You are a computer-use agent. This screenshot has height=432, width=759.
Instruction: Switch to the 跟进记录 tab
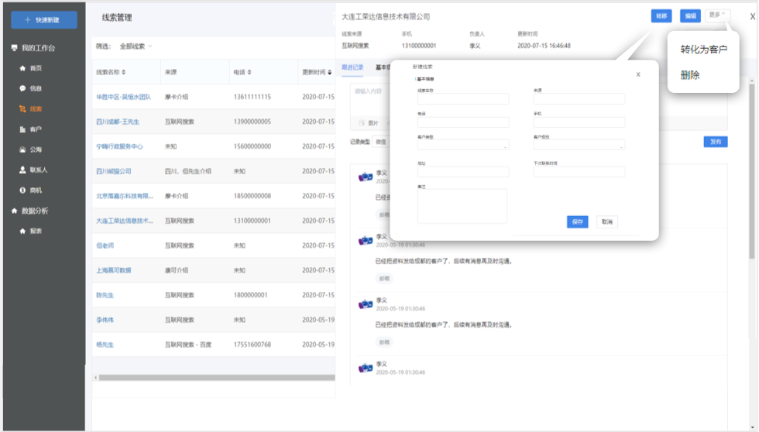[x=352, y=67]
